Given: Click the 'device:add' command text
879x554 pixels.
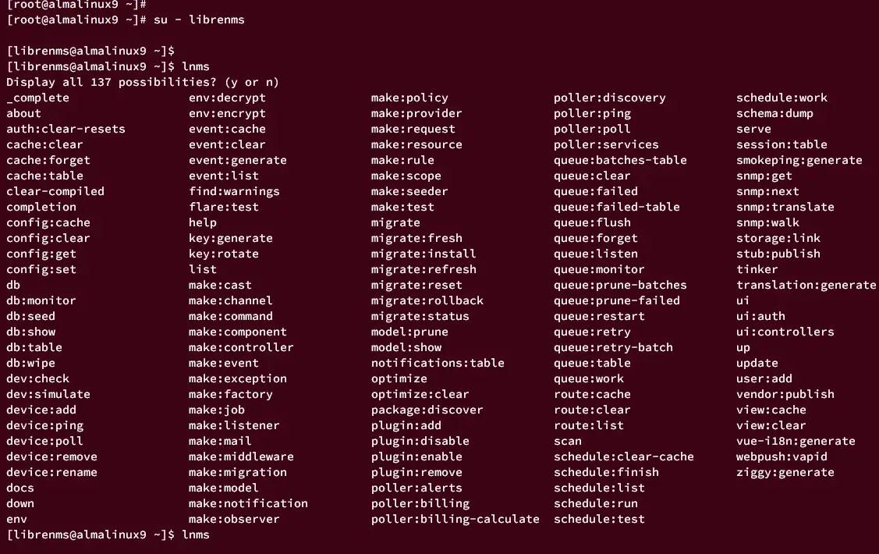Looking at the screenshot, I should 41,410.
